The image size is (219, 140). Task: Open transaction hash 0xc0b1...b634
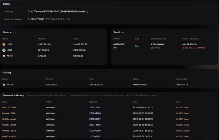click(9, 125)
